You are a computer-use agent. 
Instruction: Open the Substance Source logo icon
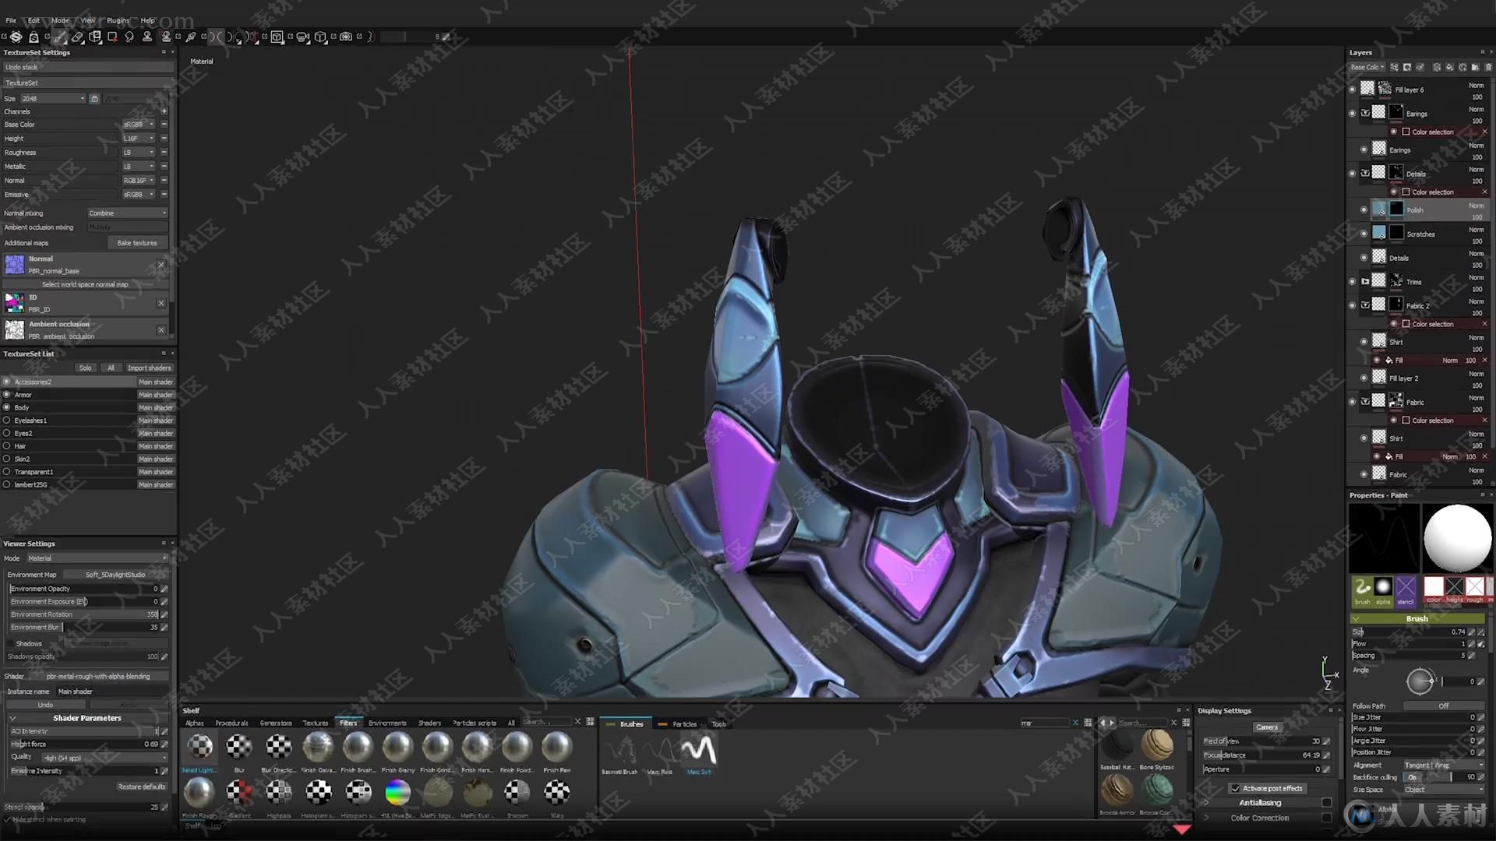pos(16,37)
